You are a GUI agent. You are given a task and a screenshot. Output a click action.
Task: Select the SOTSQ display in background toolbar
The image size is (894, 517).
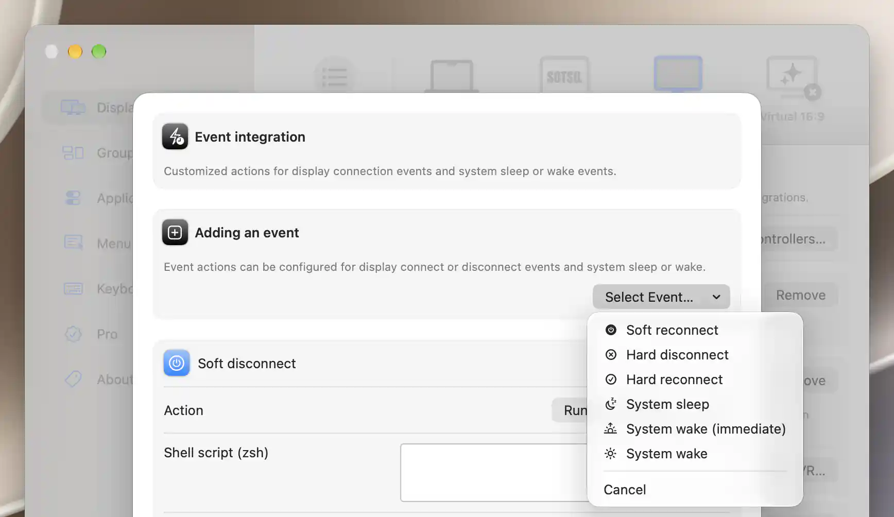point(564,76)
